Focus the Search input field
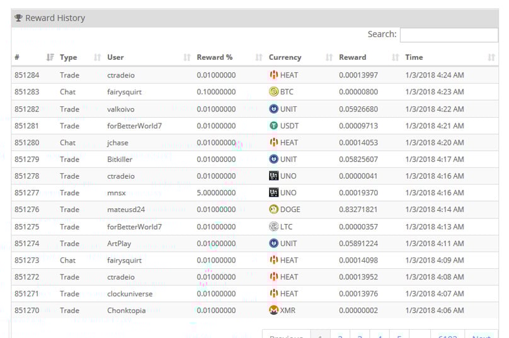509x338 pixels. pos(449,35)
